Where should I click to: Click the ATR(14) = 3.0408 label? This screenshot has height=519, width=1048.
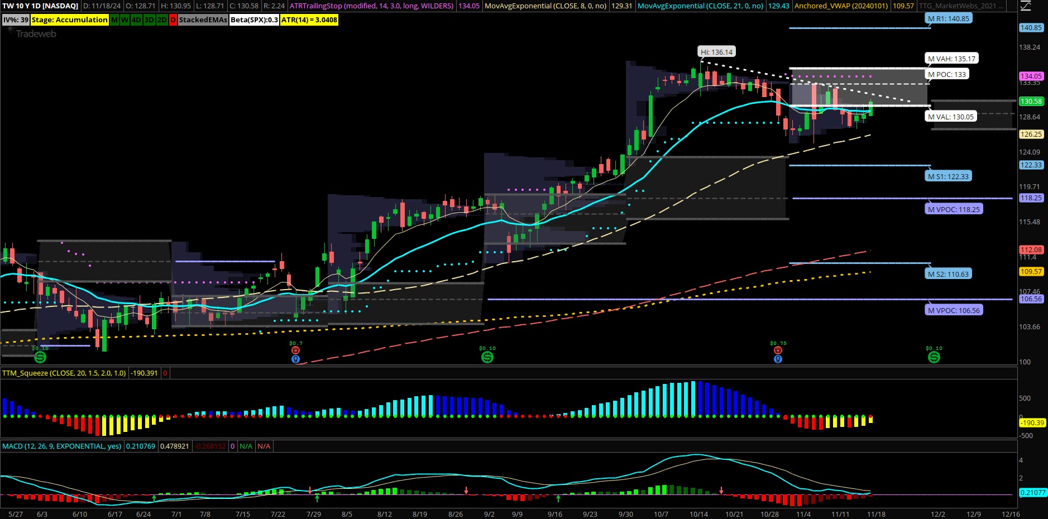(309, 20)
